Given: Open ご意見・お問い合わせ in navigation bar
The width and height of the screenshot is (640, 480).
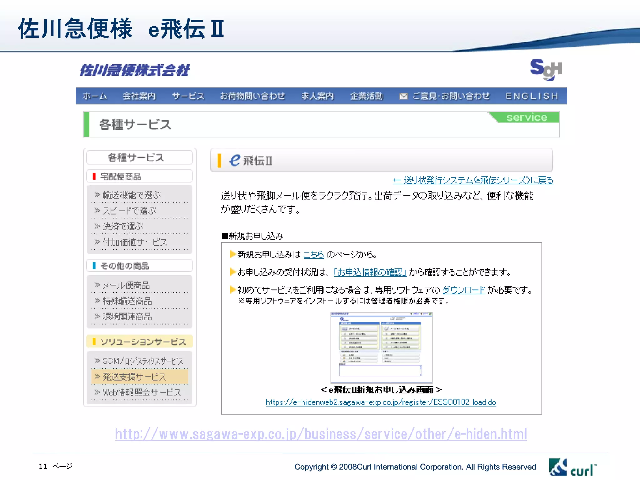Looking at the screenshot, I should tap(451, 96).
